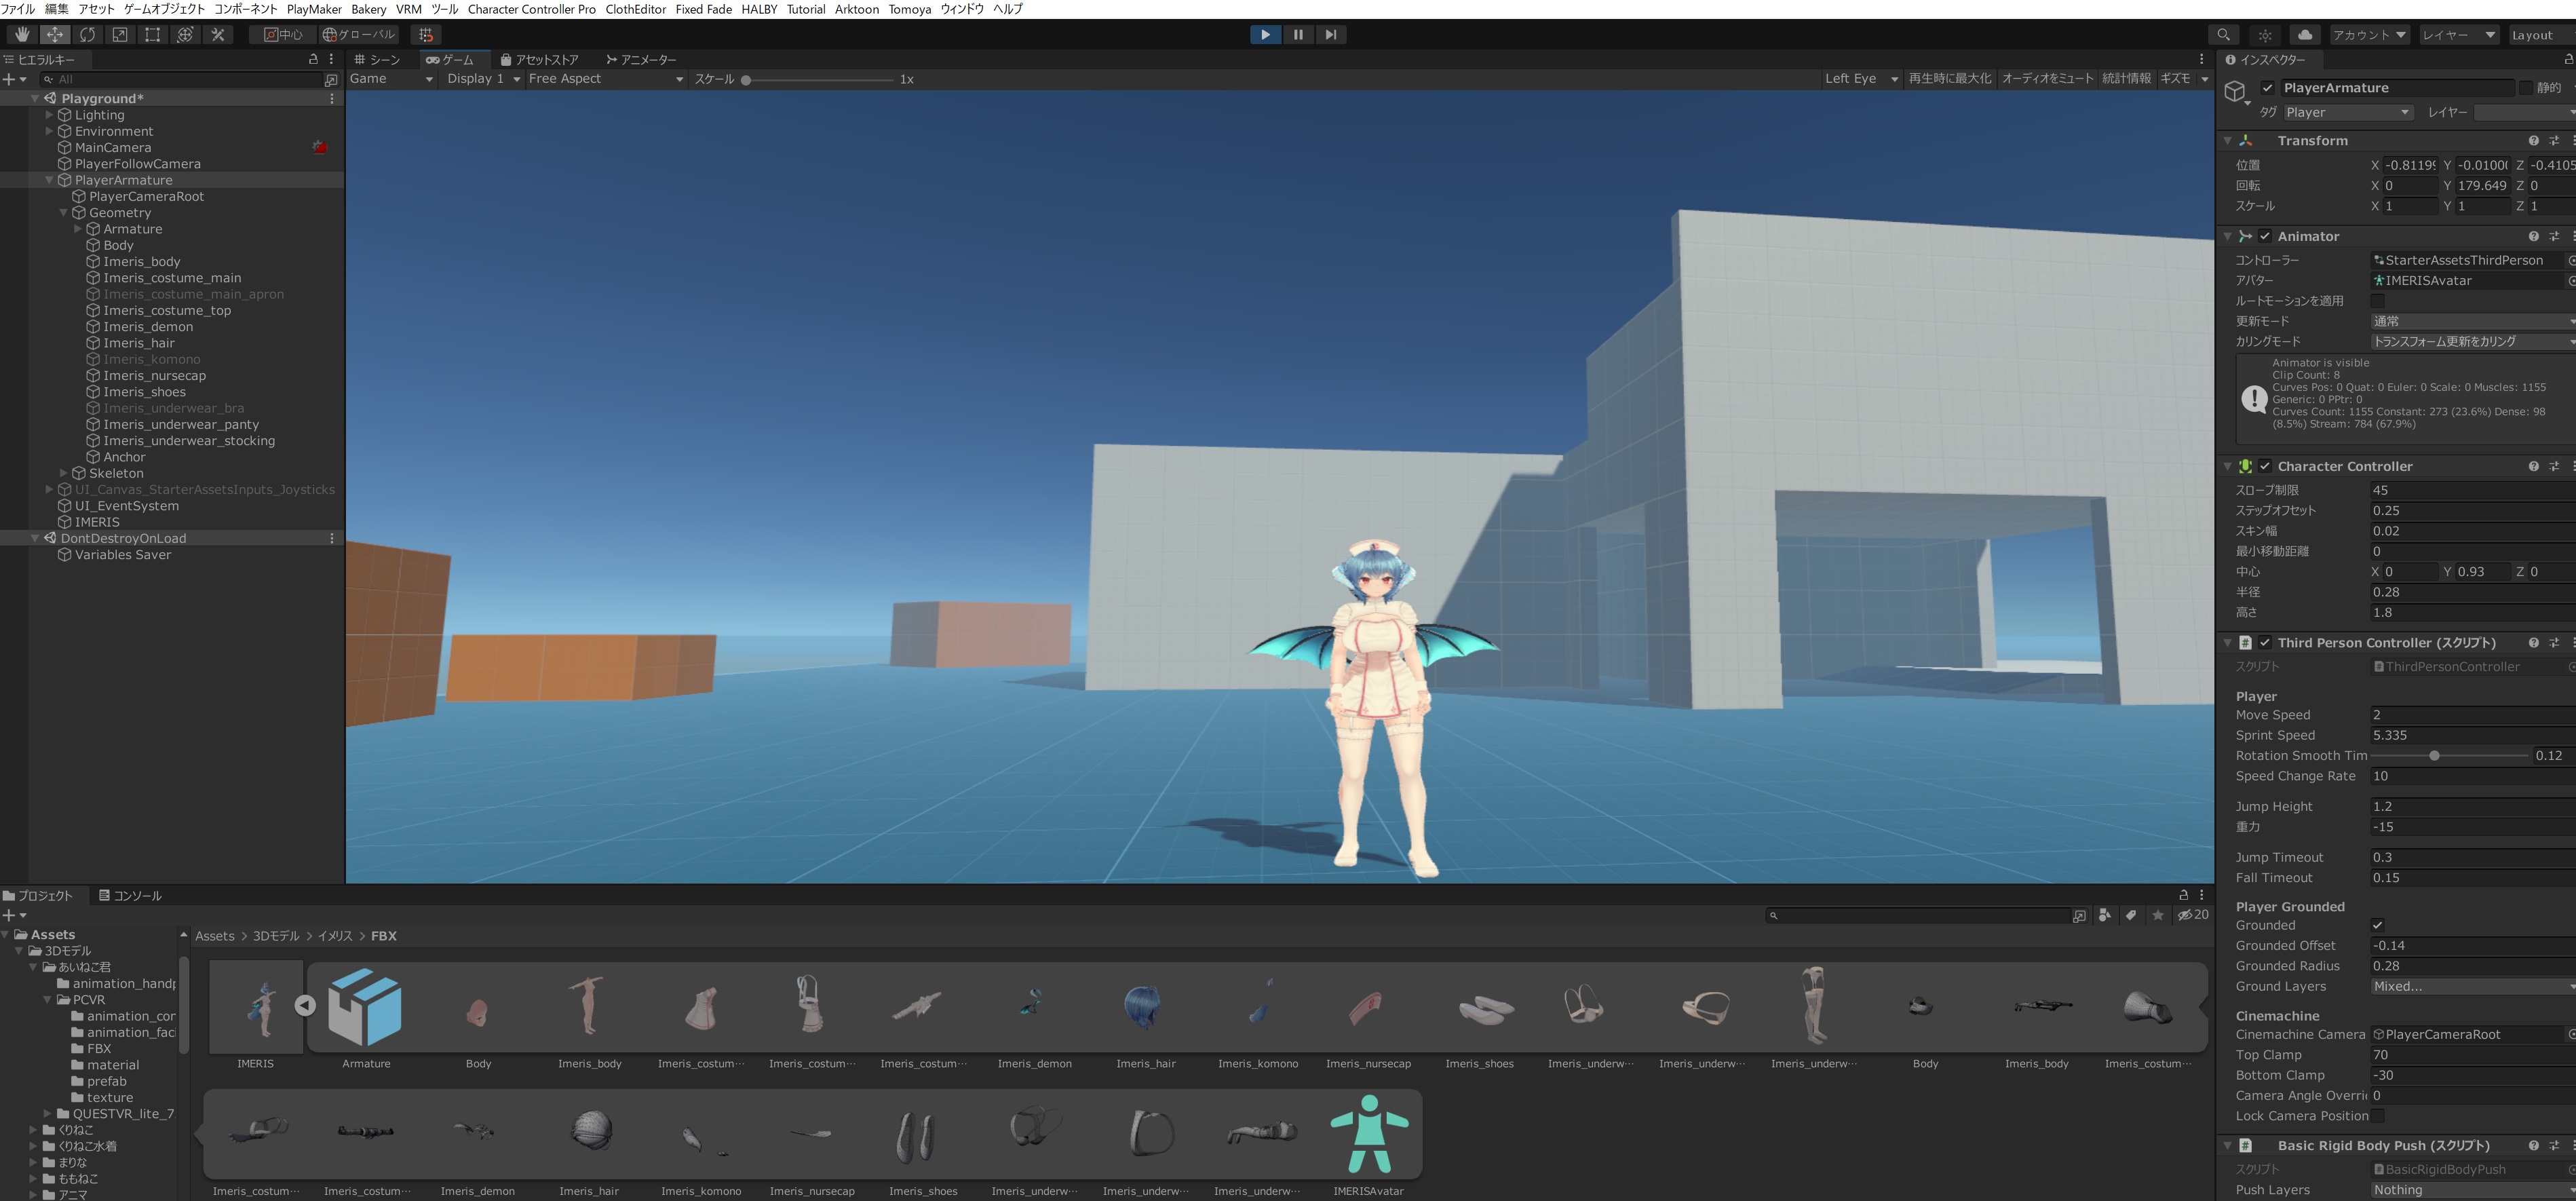2576x1201 pixels.
Task: Switch to the Scene tab
Action: (x=377, y=59)
